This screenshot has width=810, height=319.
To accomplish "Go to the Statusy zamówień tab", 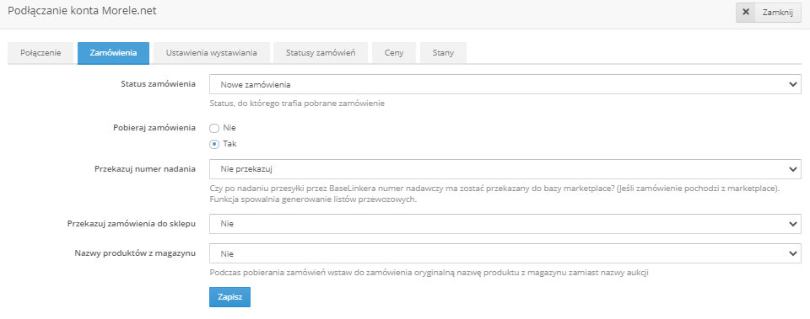I will [x=321, y=53].
